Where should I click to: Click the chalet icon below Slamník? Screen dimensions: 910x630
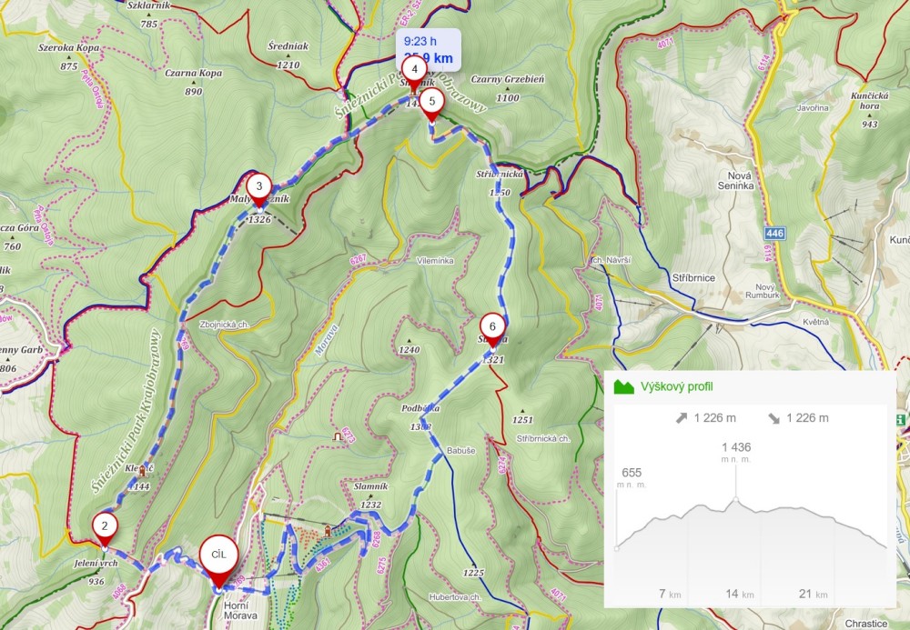tap(328, 530)
